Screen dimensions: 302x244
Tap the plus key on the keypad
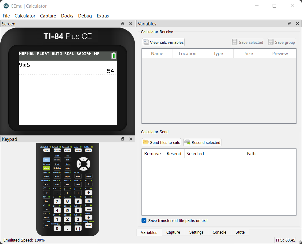coord(89,217)
